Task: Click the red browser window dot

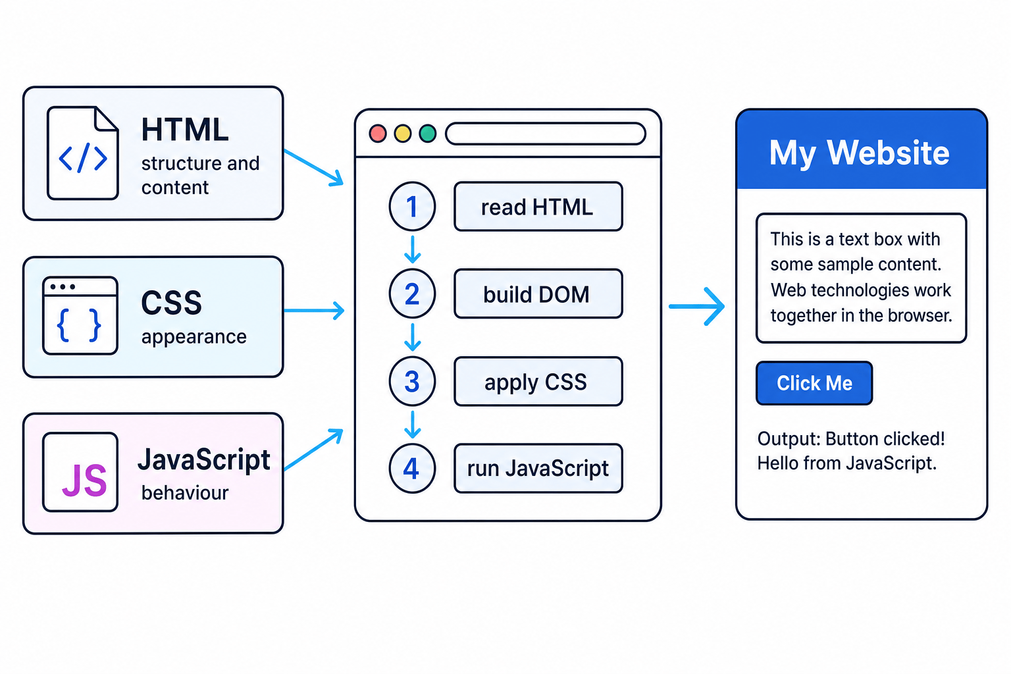Action: 378,134
